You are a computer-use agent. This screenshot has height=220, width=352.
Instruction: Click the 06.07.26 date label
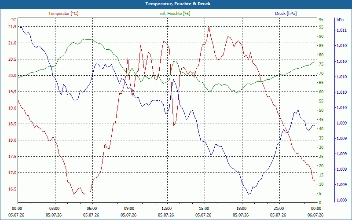(315, 215)
